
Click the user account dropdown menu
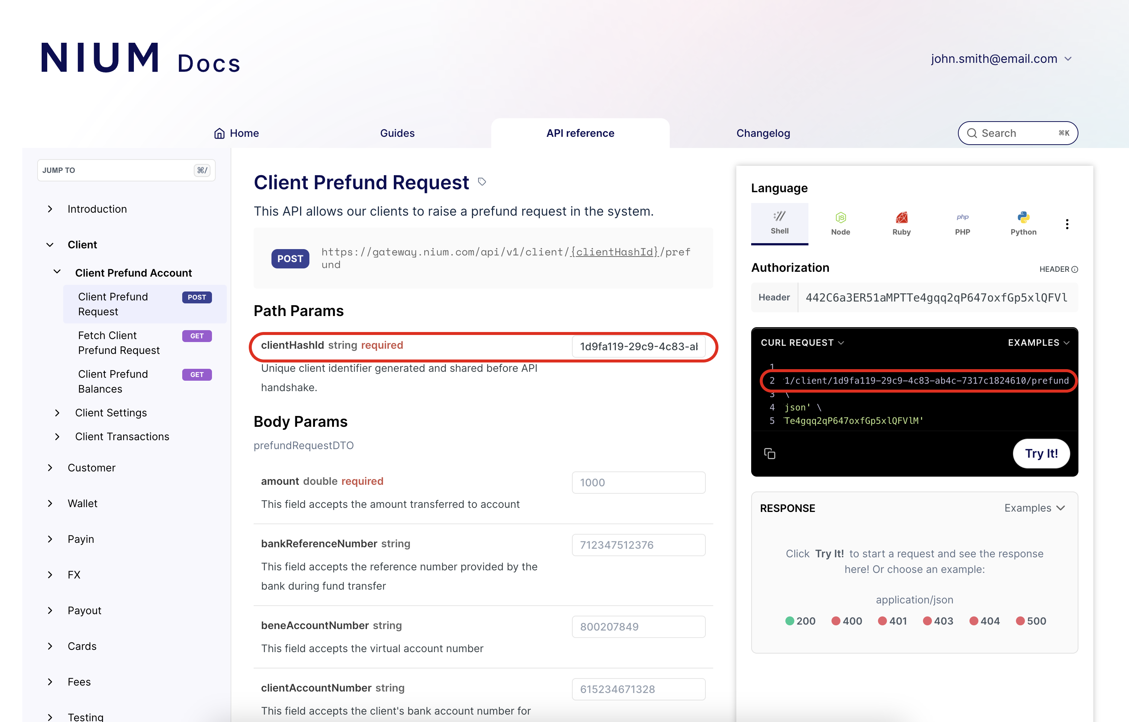pos(1001,59)
